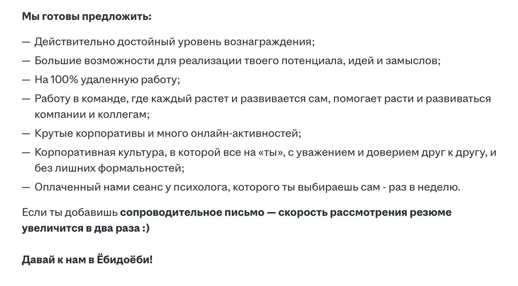This screenshot has width=518, height=286.
Task: Click the bold words "сопроводительное письмо"
Action: click(x=192, y=212)
